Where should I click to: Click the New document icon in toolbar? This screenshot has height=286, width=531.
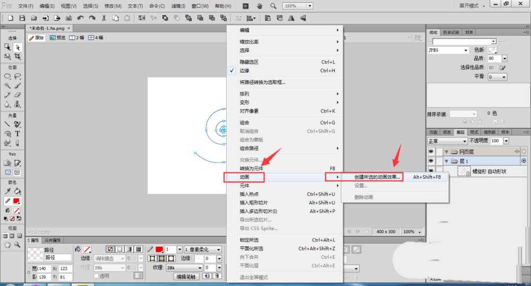tap(11, 18)
